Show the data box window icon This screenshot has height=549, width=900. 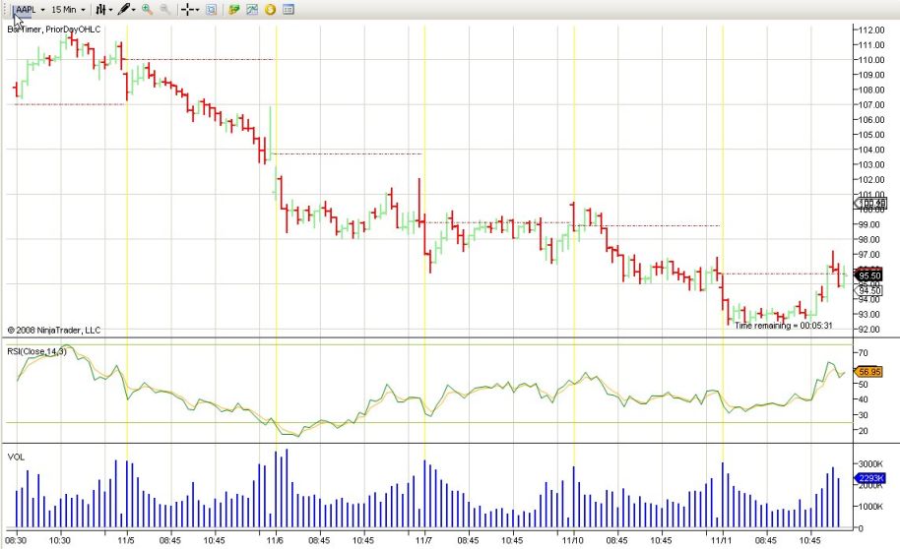[x=212, y=10]
